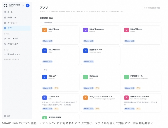Open the green Hello App icon
Image resolution: width=168 pixels, height=128 pixels.
tap(86, 77)
